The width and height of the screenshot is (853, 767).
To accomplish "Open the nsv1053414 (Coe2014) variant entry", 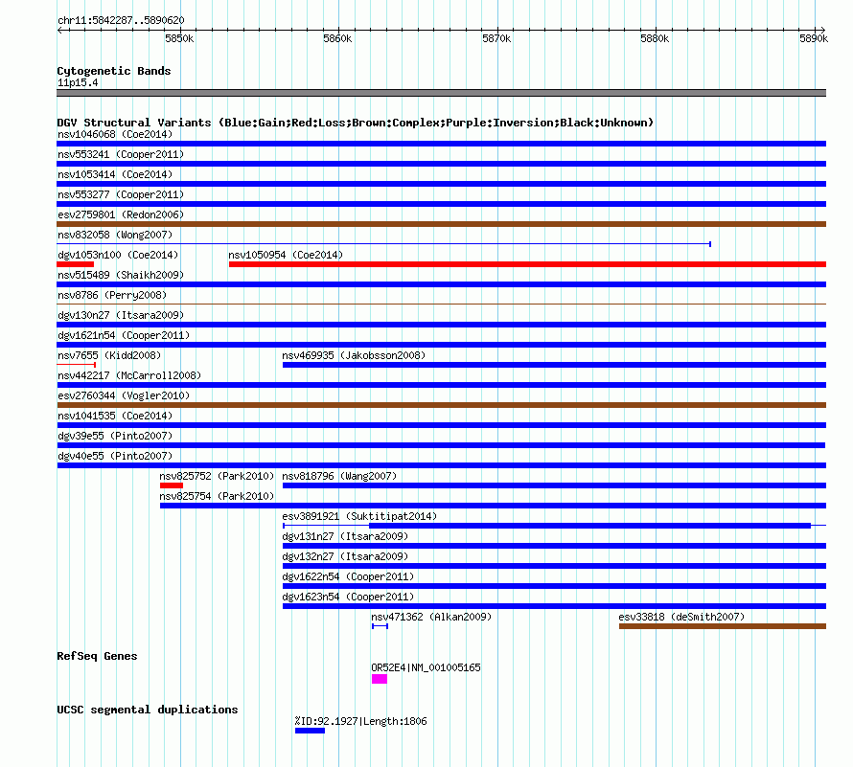I will point(115,174).
